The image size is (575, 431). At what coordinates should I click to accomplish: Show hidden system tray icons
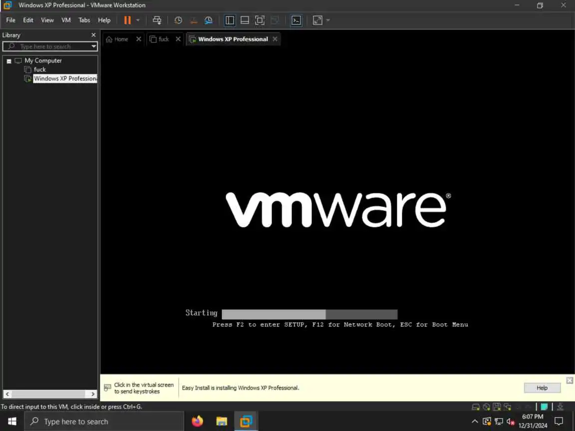[475, 422]
